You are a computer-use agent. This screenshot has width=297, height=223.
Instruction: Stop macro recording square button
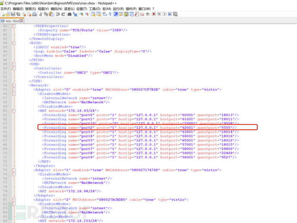coord(159,14)
